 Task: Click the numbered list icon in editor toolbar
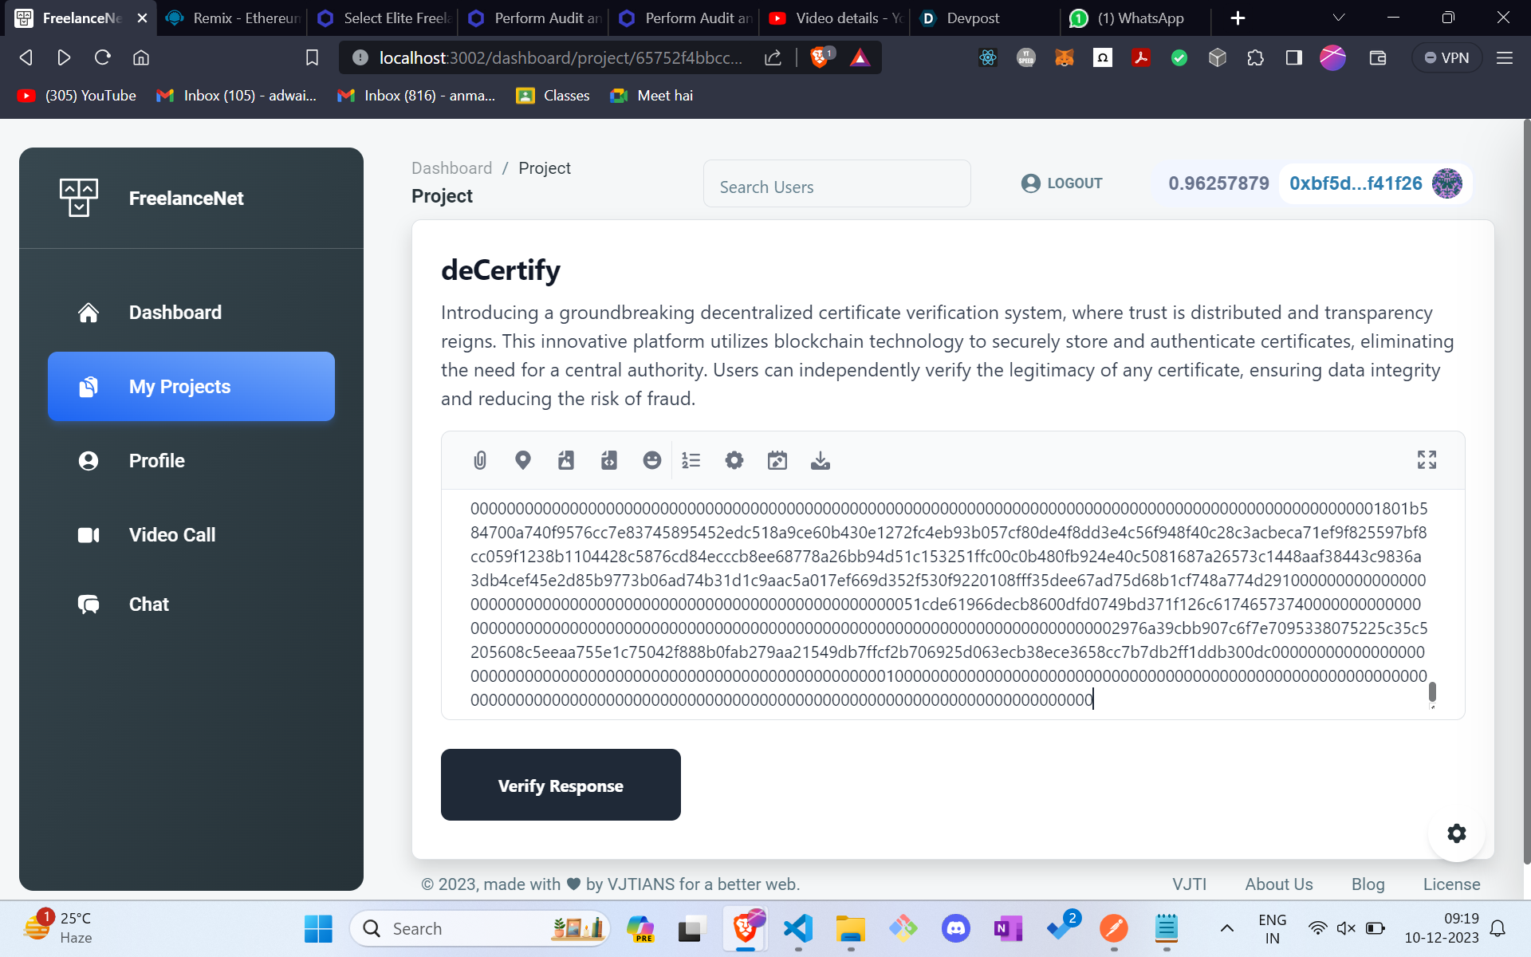click(x=691, y=460)
